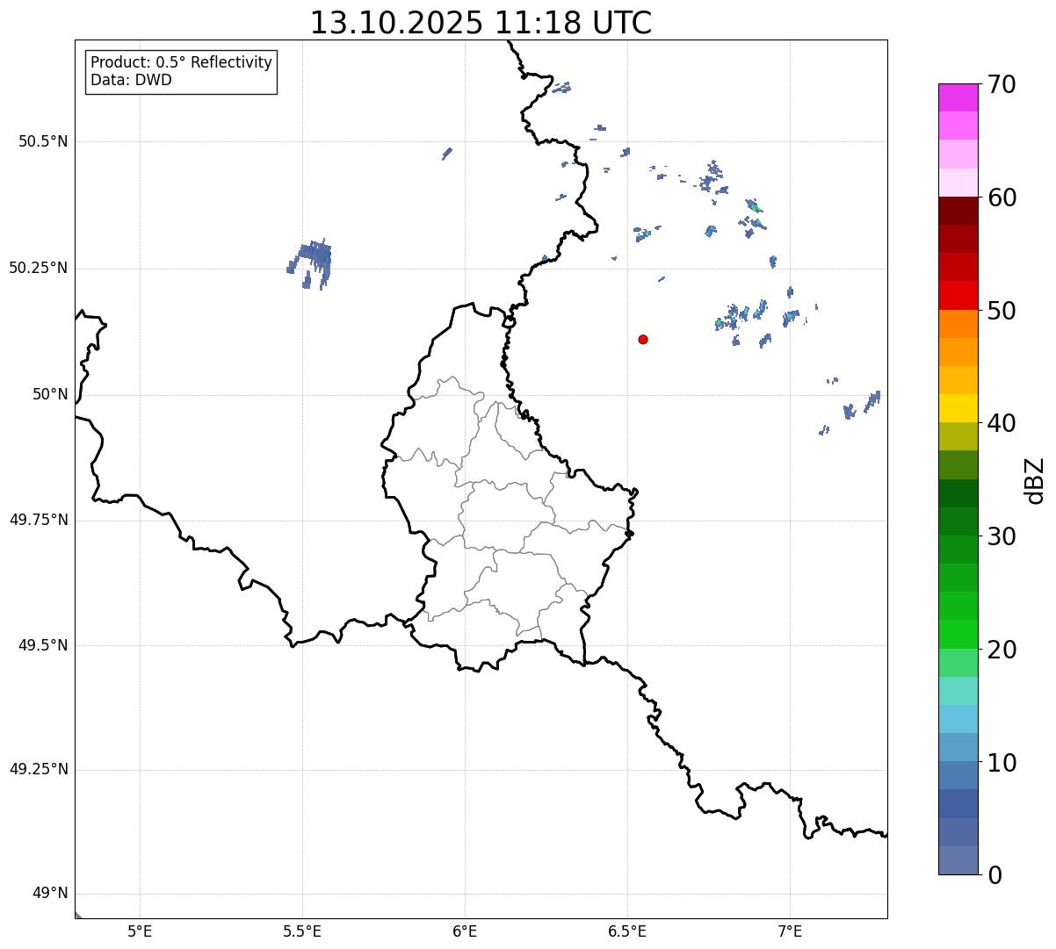The height and width of the screenshot is (949, 1056).
Task: Click the colorbar 40 tick label
Action: 1002,423
